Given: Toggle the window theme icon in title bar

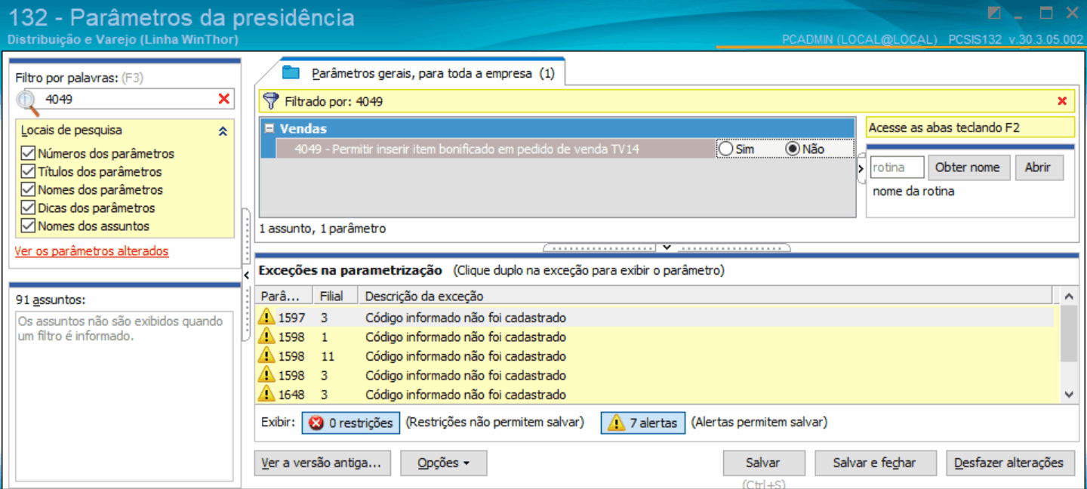Looking at the screenshot, I should [994, 13].
